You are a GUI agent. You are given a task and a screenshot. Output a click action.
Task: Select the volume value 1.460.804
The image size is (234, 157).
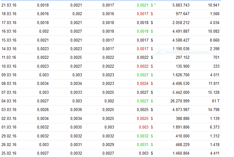point(181,153)
